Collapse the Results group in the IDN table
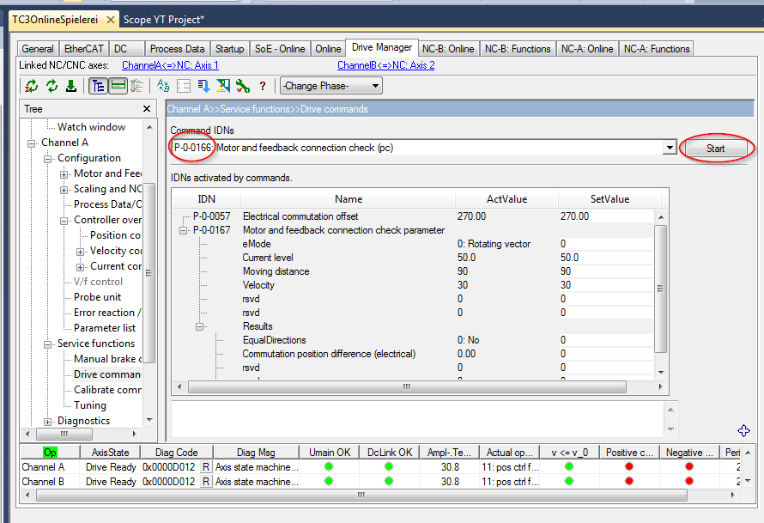The image size is (764, 523). point(199,326)
